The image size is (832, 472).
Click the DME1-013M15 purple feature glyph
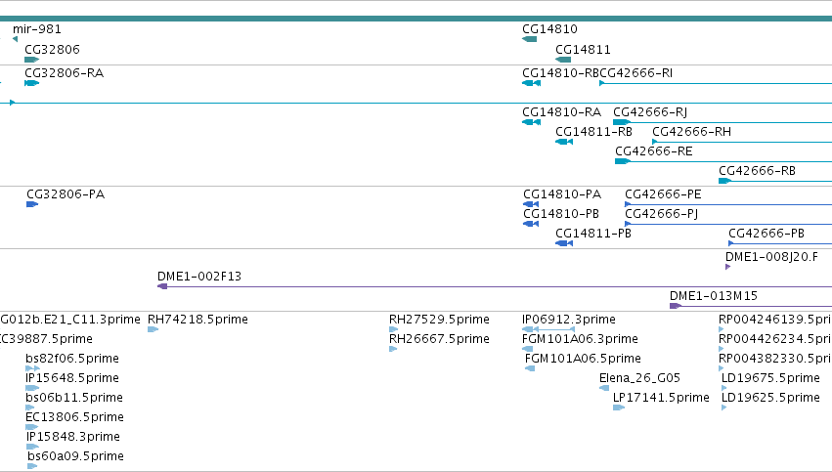tap(676, 306)
